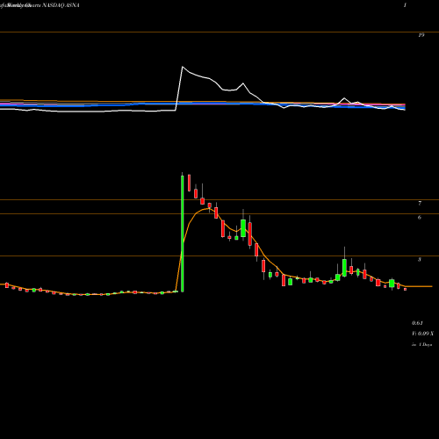The height and width of the screenshot is (439, 439).
Task: Click the 6 price level label
Action: (x=420, y=218)
